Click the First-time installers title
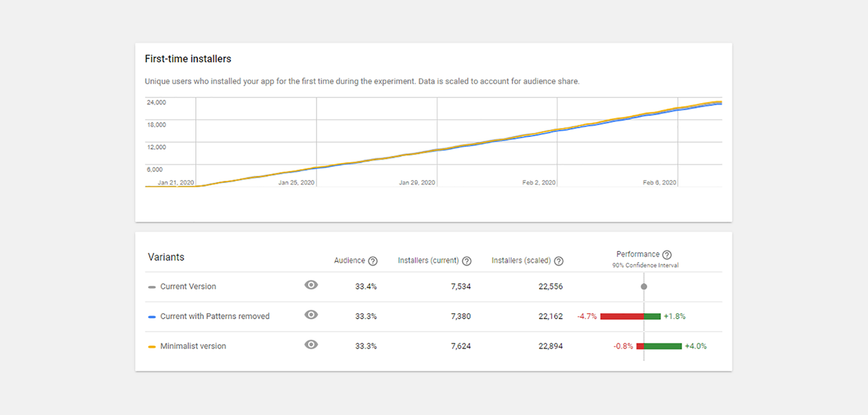 point(188,59)
